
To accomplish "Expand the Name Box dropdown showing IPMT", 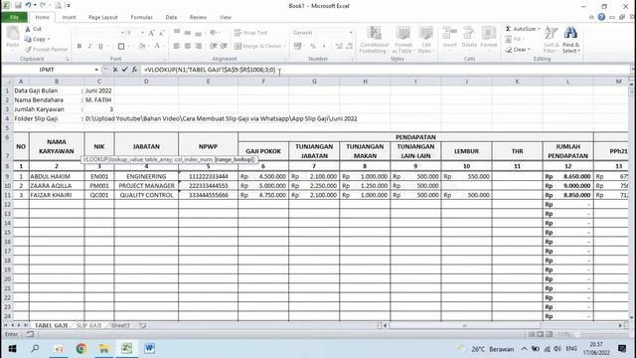I will (x=96, y=70).
